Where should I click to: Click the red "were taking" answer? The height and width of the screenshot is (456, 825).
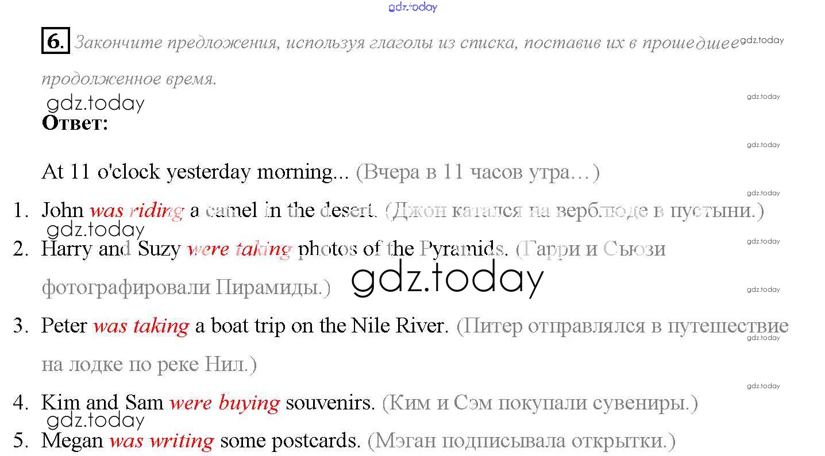point(240,249)
